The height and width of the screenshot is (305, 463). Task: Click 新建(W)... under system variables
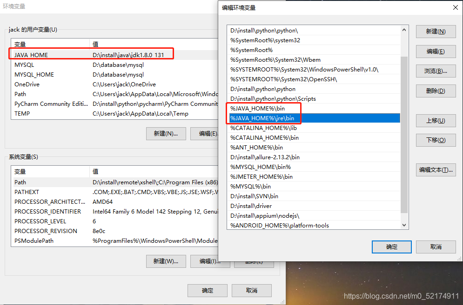coord(166,261)
